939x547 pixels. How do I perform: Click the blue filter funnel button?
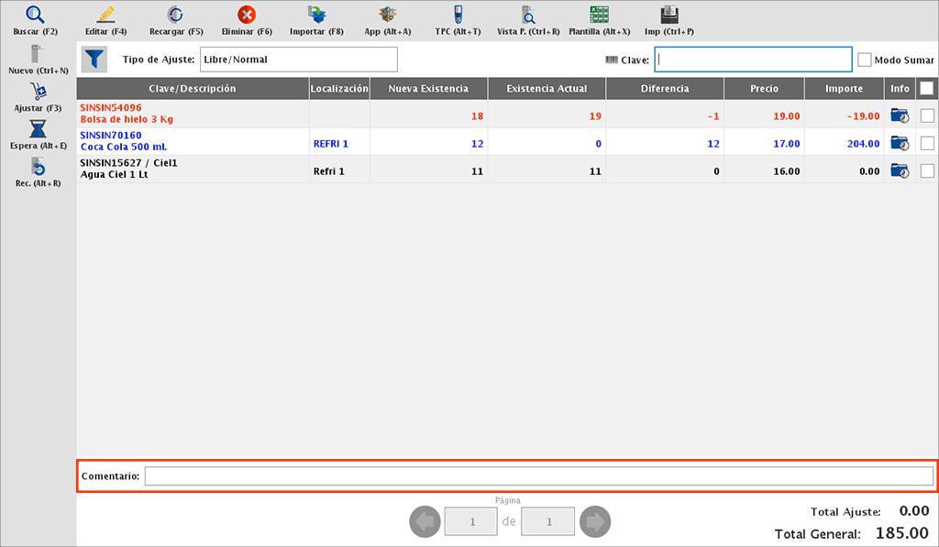(x=94, y=60)
